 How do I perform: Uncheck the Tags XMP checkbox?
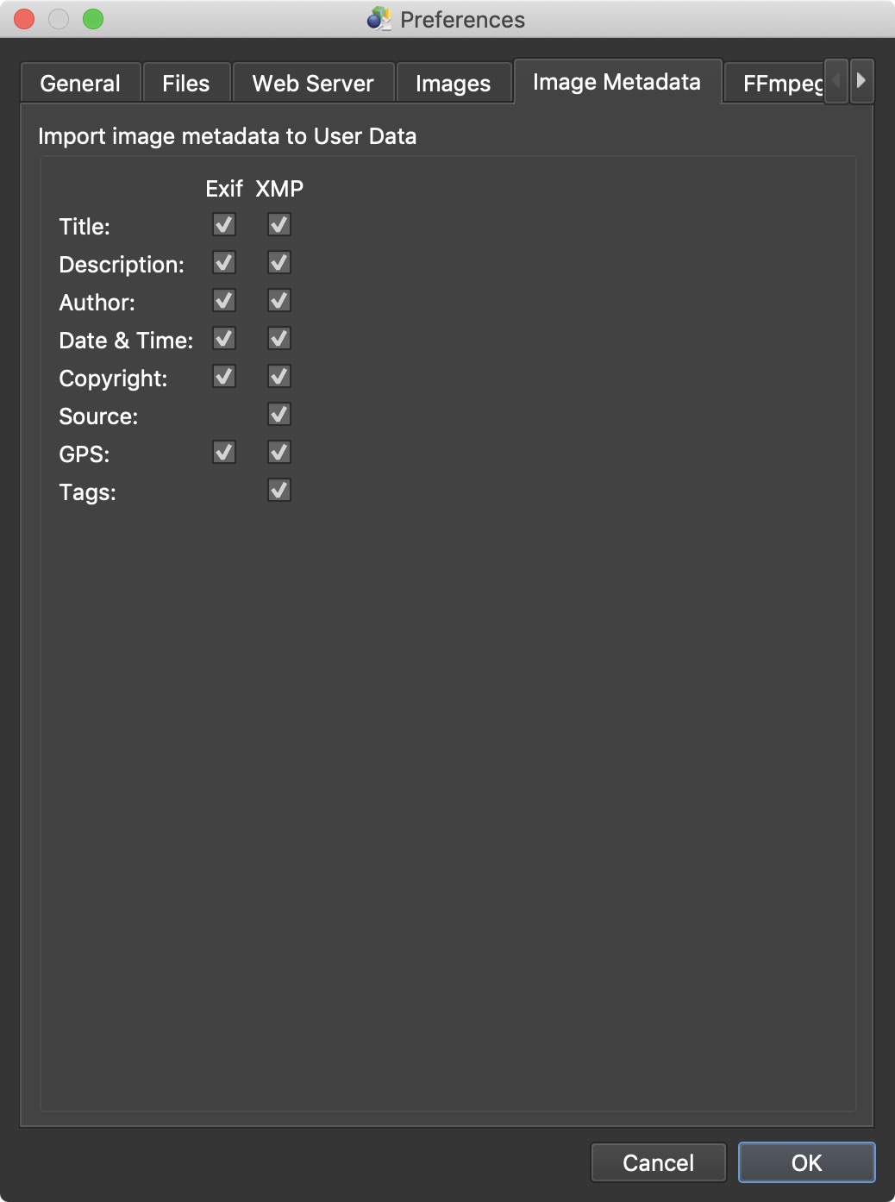tap(279, 491)
